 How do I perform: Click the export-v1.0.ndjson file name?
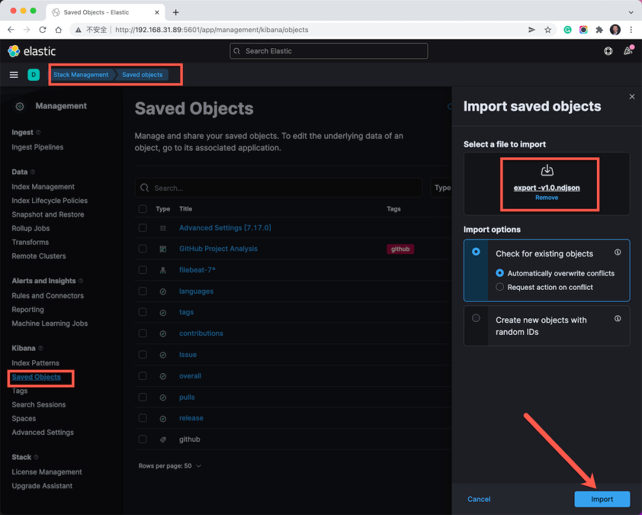(x=547, y=188)
